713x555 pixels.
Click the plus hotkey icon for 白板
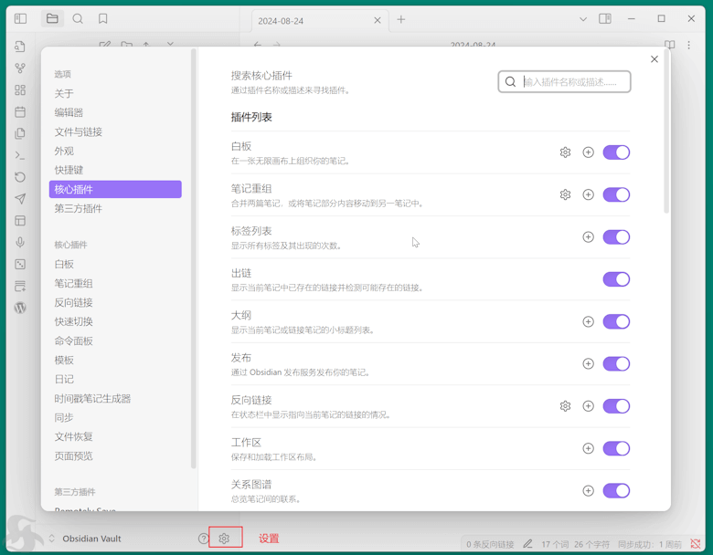[589, 152]
